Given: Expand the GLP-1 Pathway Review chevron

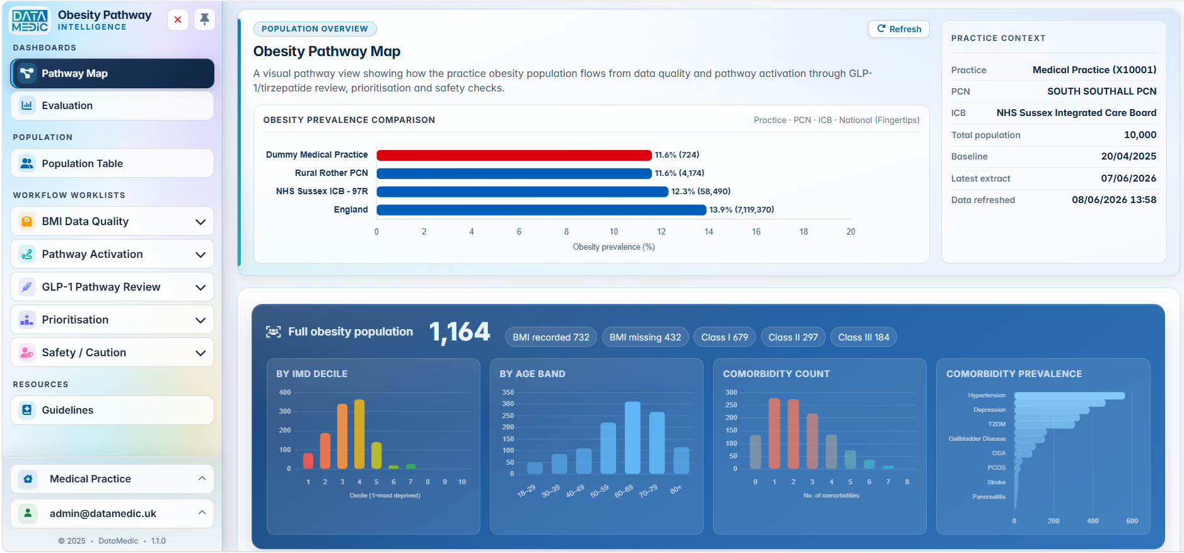Looking at the screenshot, I should pyautogui.click(x=200, y=288).
